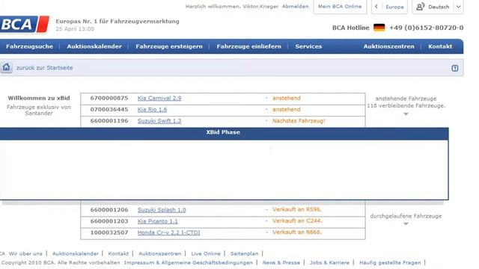Click anstehend status of Kia Carnival

click(287, 98)
